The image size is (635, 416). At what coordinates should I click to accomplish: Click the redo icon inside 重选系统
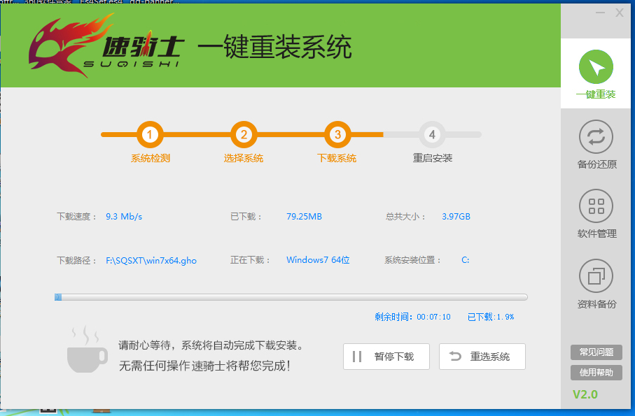455,357
